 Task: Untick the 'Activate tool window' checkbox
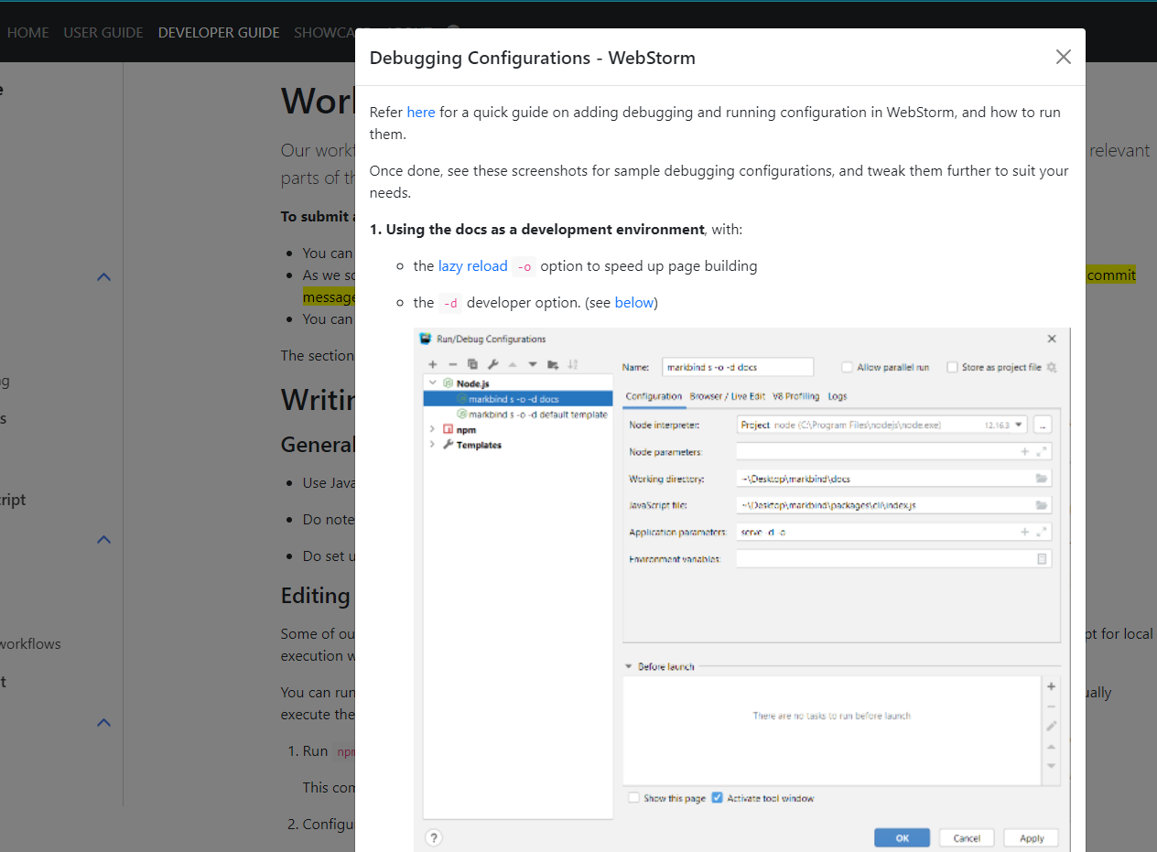click(718, 798)
